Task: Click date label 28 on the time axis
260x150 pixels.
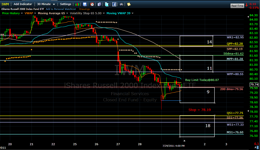Action: [140, 144]
